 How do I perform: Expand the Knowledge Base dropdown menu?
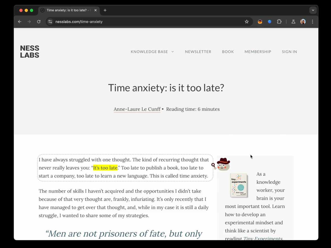click(152, 52)
